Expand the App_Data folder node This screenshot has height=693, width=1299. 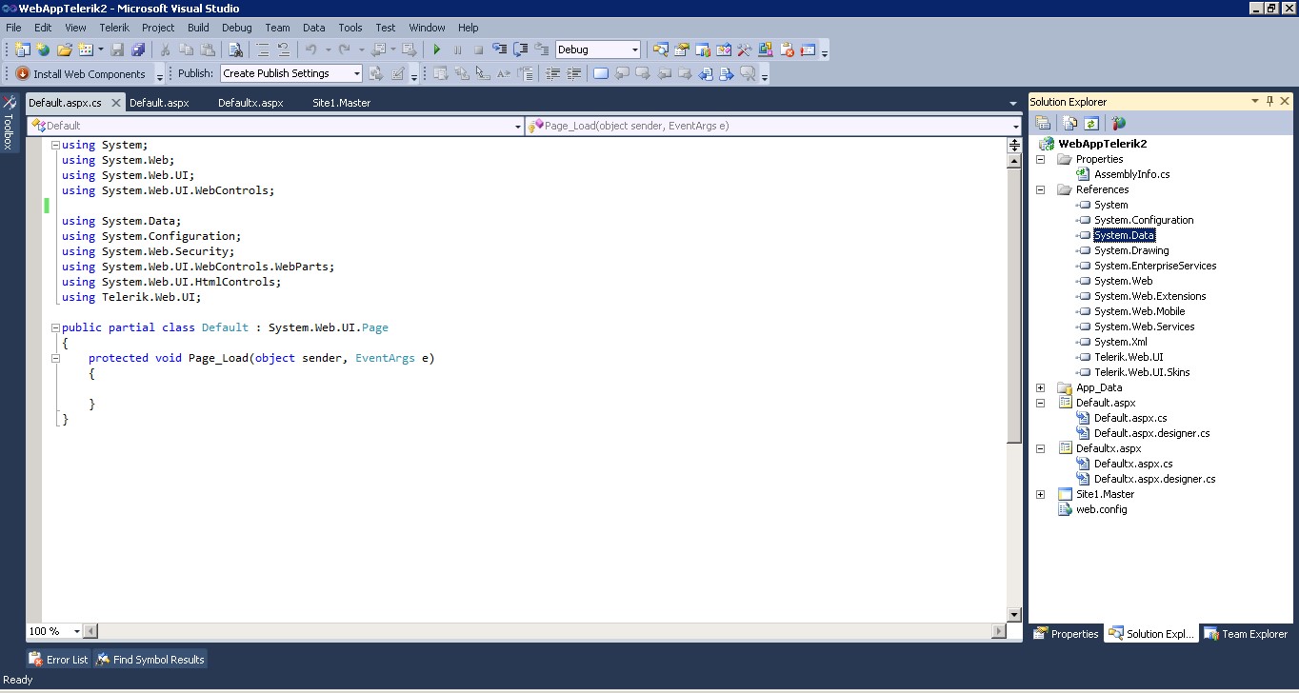(1040, 387)
